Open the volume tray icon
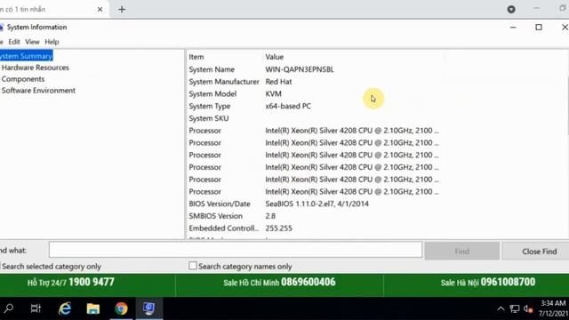Screen dimensions: 569x320 click(528, 309)
